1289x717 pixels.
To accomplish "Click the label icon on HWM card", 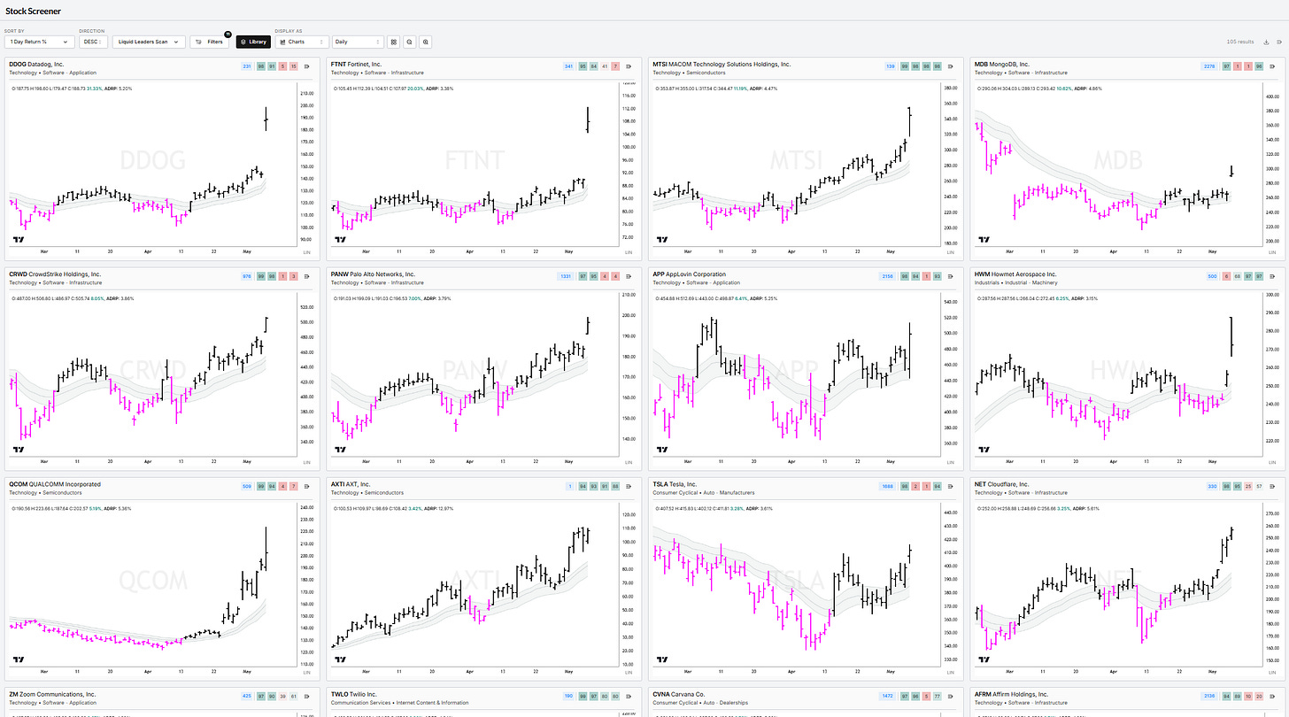I will (1270, 275).
